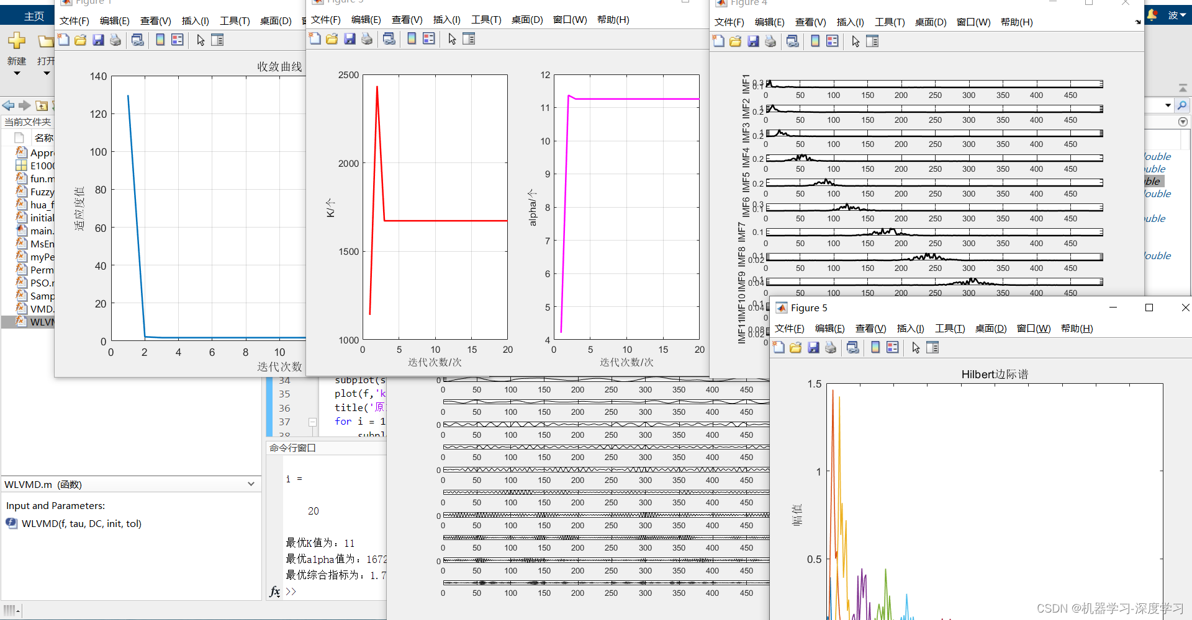Click Insert Colorbar icon in Figure 5 toolbar
Image resolution: width=1192 pixels, height=620 pixels.
[x=875, y=347]
